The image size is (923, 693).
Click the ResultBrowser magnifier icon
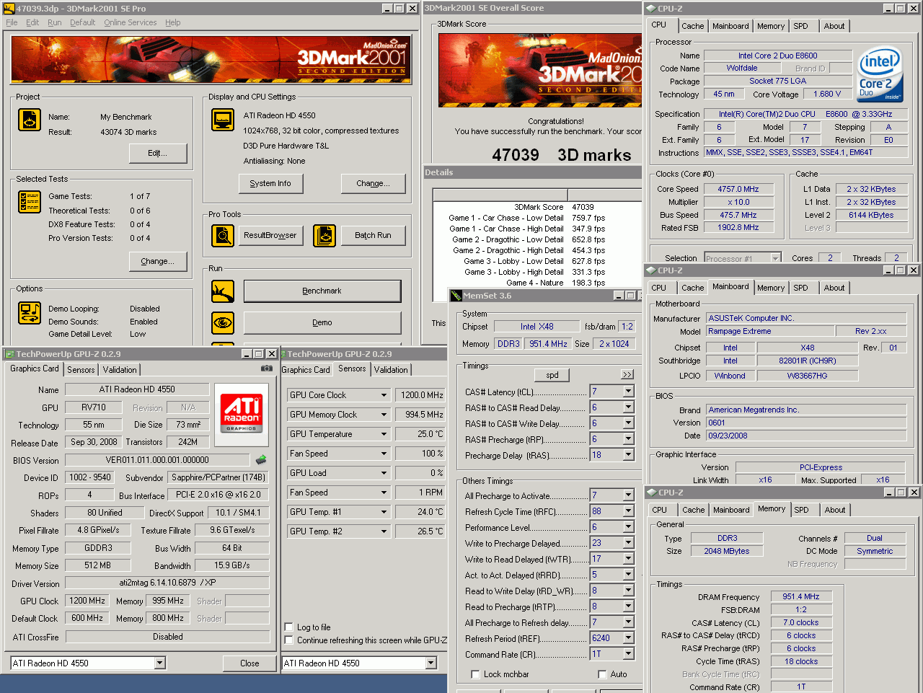[223, 235]
